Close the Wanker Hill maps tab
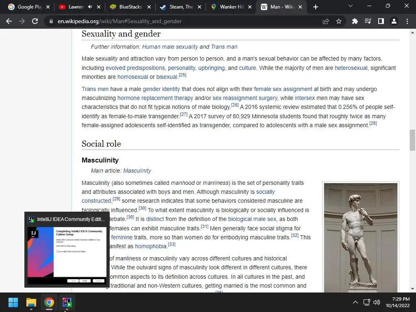Viewport: 416px width, 312px height. 250,7
